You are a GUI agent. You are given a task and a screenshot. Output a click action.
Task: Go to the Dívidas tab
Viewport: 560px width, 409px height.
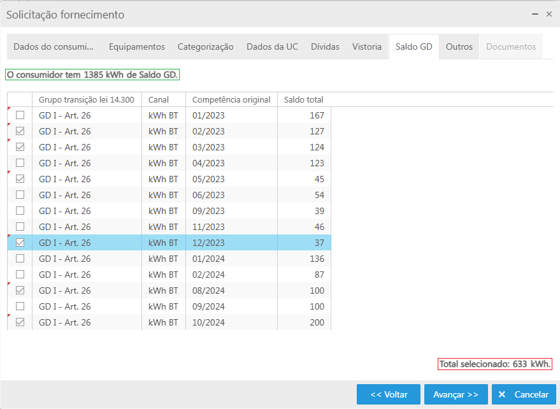(x=325, y=47)
